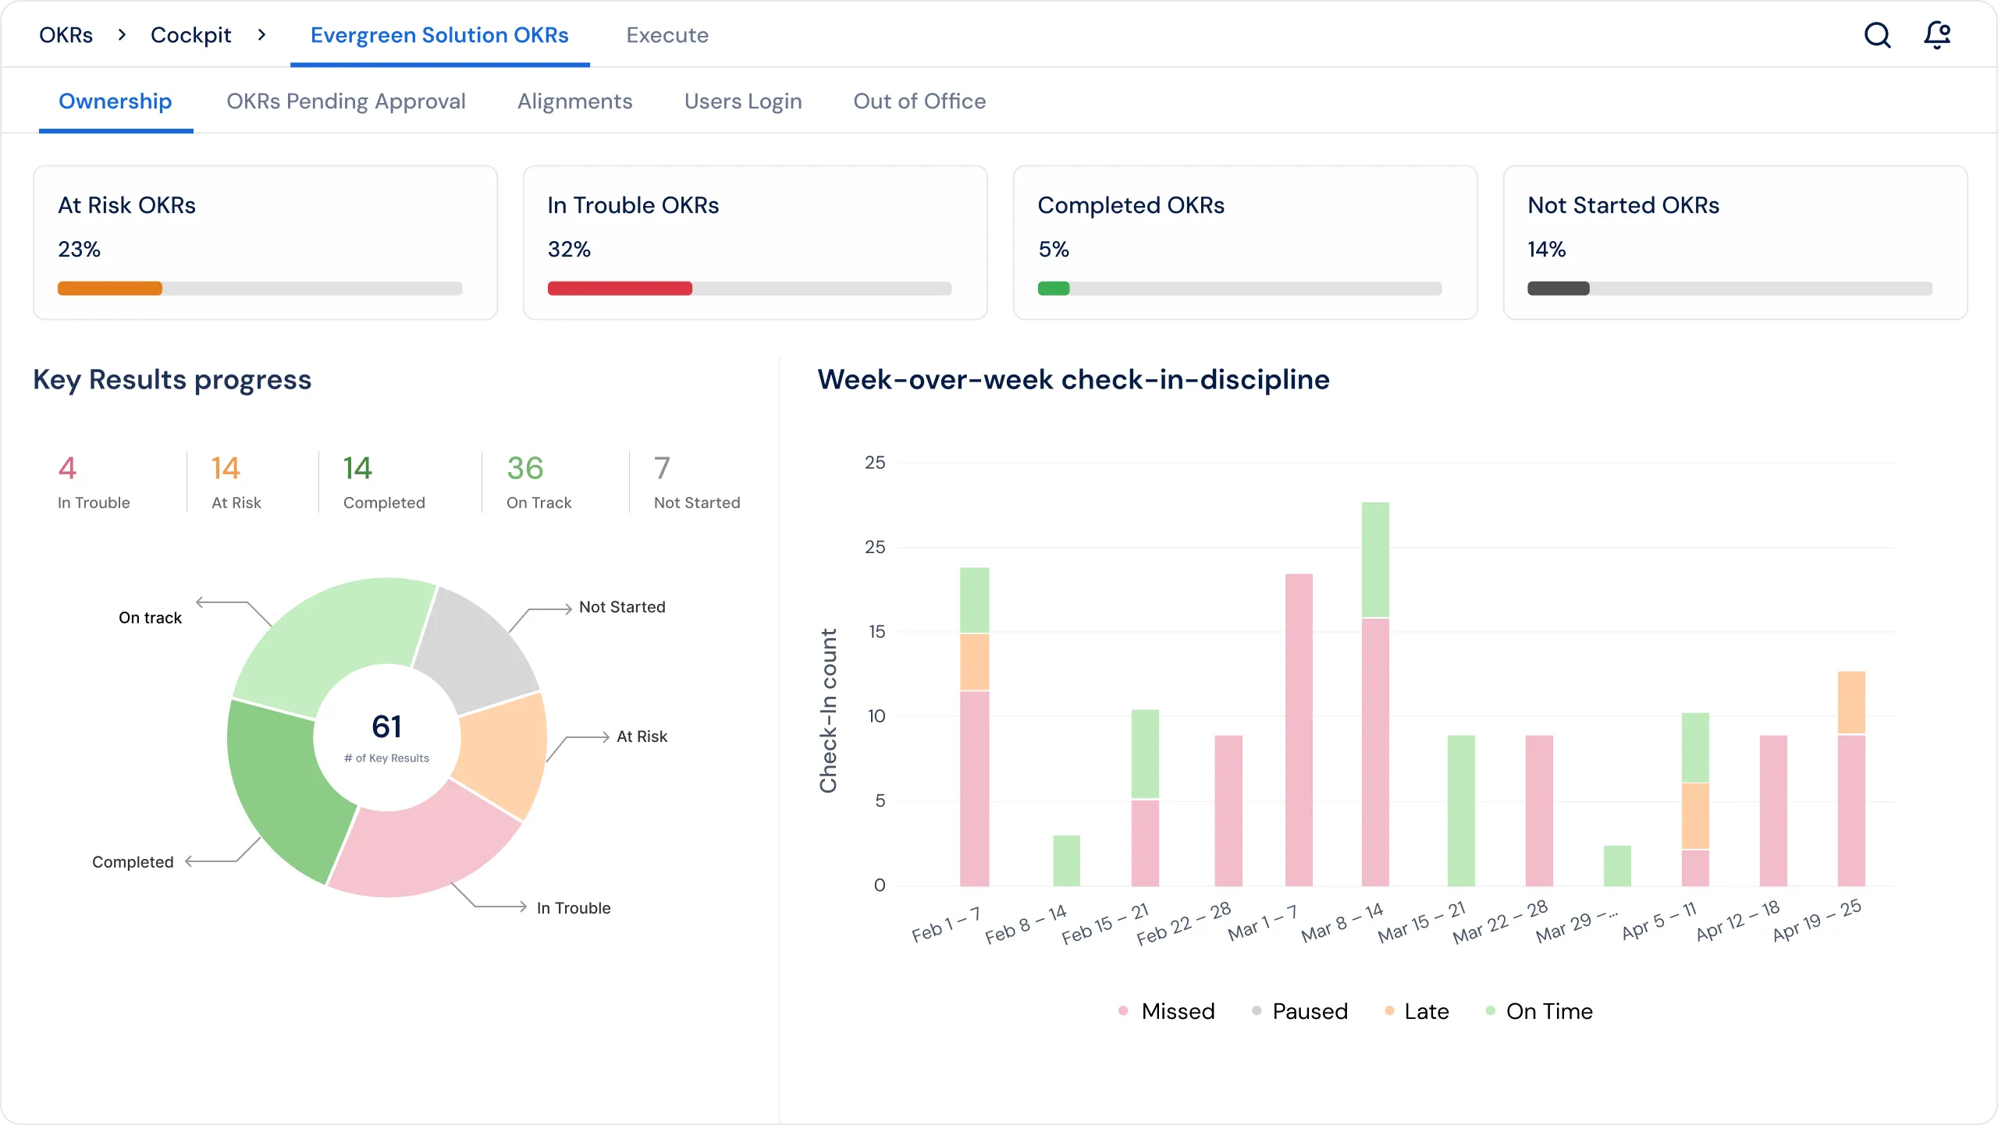Click the Mar 8 – 14 bar
Viewport: 1998px width, 1125px height.
[1375, 694]
